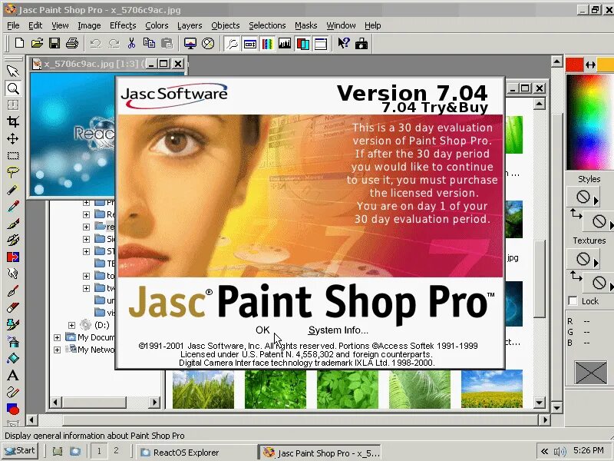614x461 pixels.
Task: Select the Scratch Remover tool
Action: (13, 290)
